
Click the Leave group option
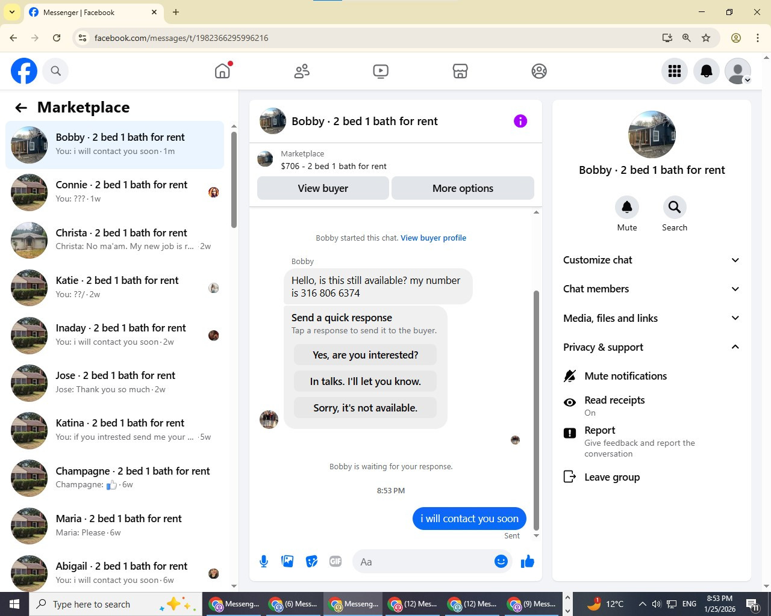(x=652, y=477)
